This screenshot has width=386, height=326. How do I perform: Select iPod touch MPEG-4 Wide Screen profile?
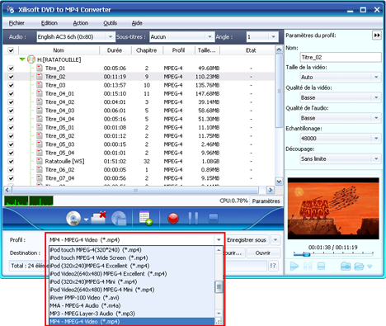point(132,257)
